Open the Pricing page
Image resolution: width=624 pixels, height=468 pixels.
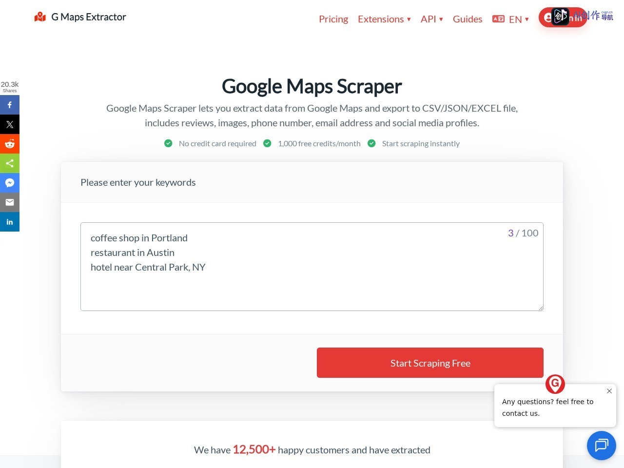click(x=333, y=19)
